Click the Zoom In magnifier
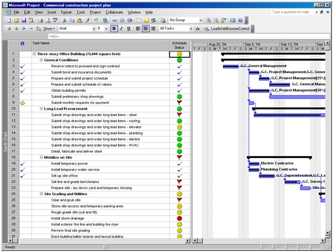 point(209,20)
